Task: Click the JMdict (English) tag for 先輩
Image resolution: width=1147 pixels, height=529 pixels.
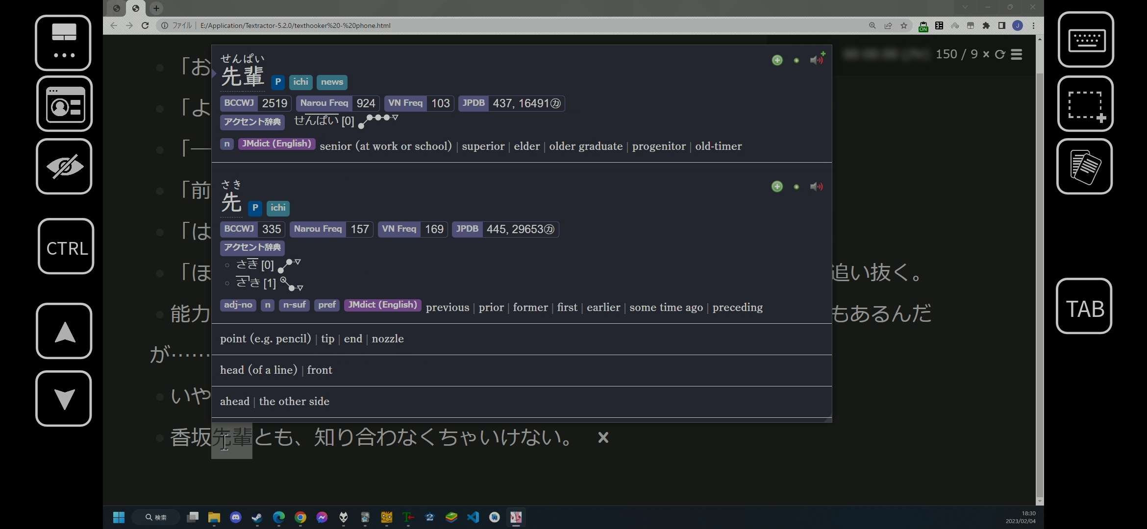Action: pyautogui.click(x=277, y=144)
